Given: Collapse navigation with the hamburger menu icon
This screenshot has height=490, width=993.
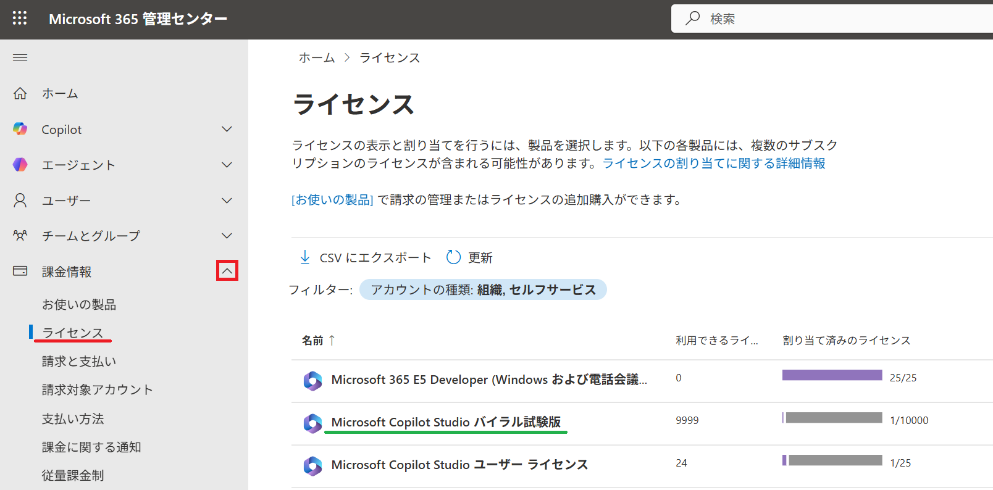Looking at the screenshot, I should coord(20,58).
